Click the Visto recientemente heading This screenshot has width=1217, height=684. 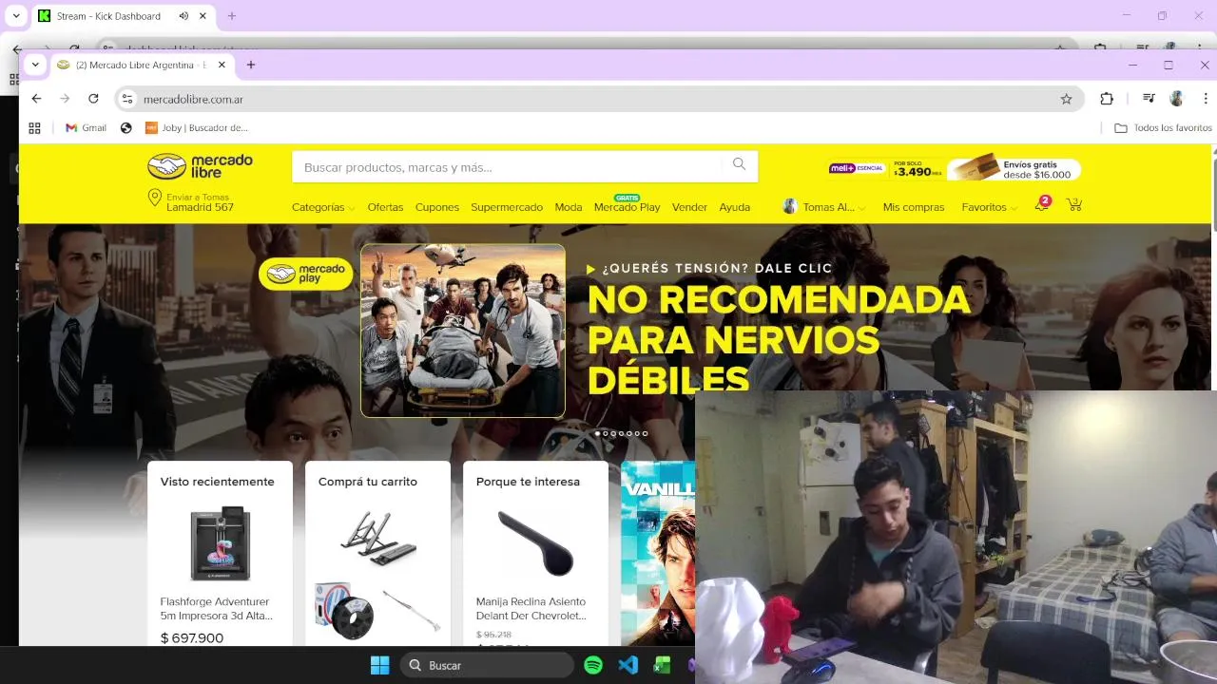(217, 482)
